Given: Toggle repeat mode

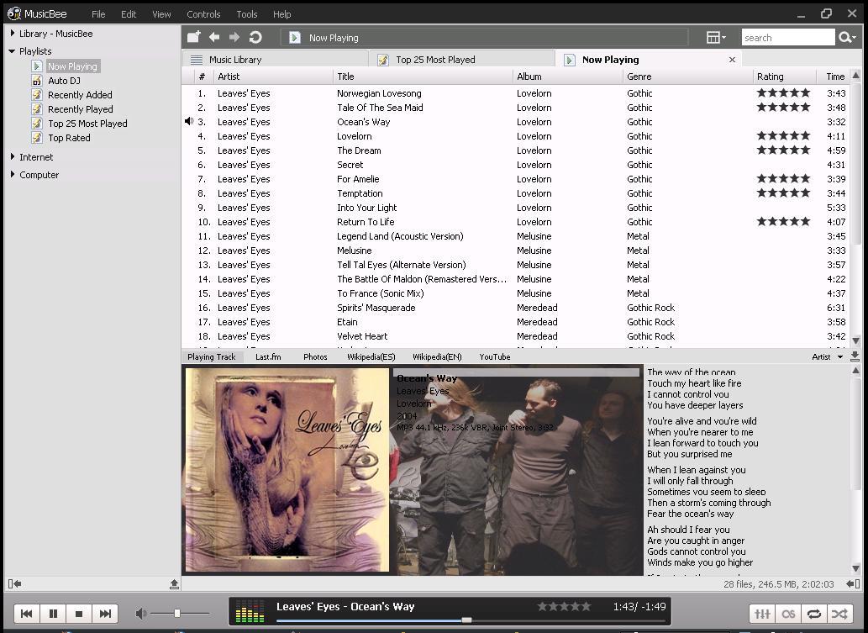Looking at the screenshot, I should [x=813, y=614].
